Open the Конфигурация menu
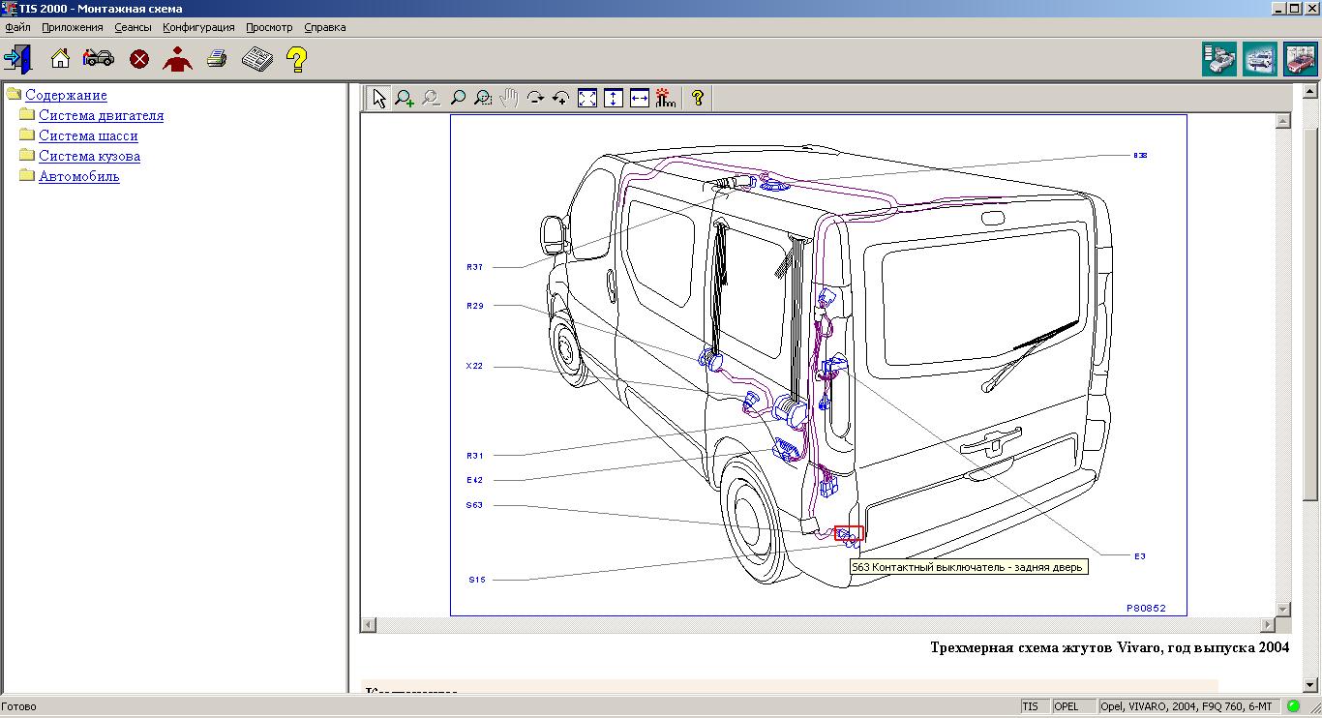The height and width of the screenshot is (718, 1322). pos(198,27)
